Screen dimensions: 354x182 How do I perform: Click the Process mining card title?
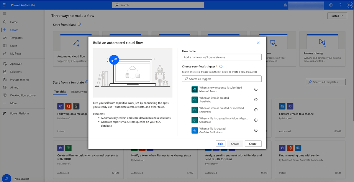point(313,53)
